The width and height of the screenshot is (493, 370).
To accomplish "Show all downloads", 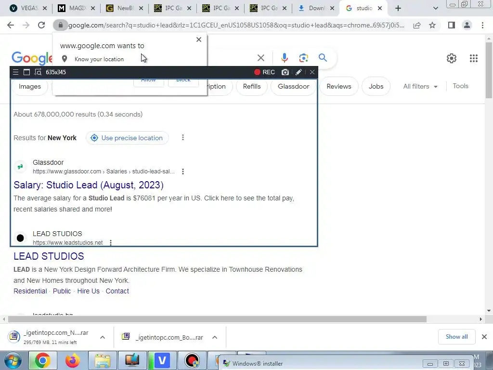I will pos(456,337).
